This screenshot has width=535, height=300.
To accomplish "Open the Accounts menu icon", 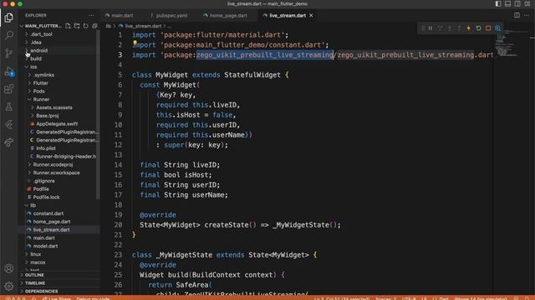I will [x=9, y=268].
